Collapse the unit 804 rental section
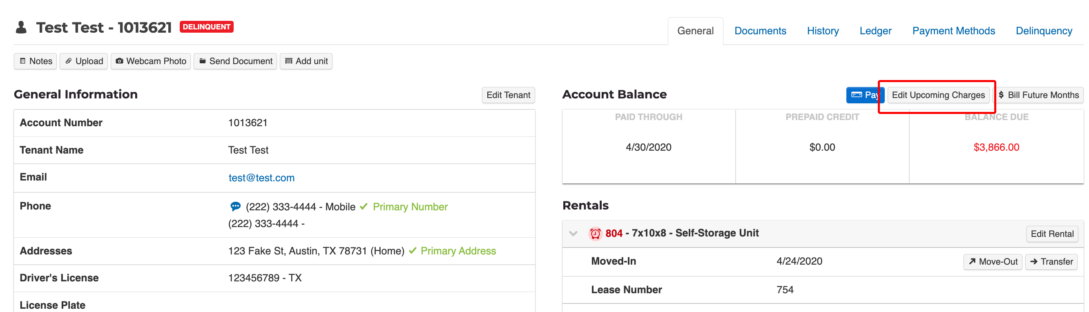1089x312 pixels. (x=573, y=233)
